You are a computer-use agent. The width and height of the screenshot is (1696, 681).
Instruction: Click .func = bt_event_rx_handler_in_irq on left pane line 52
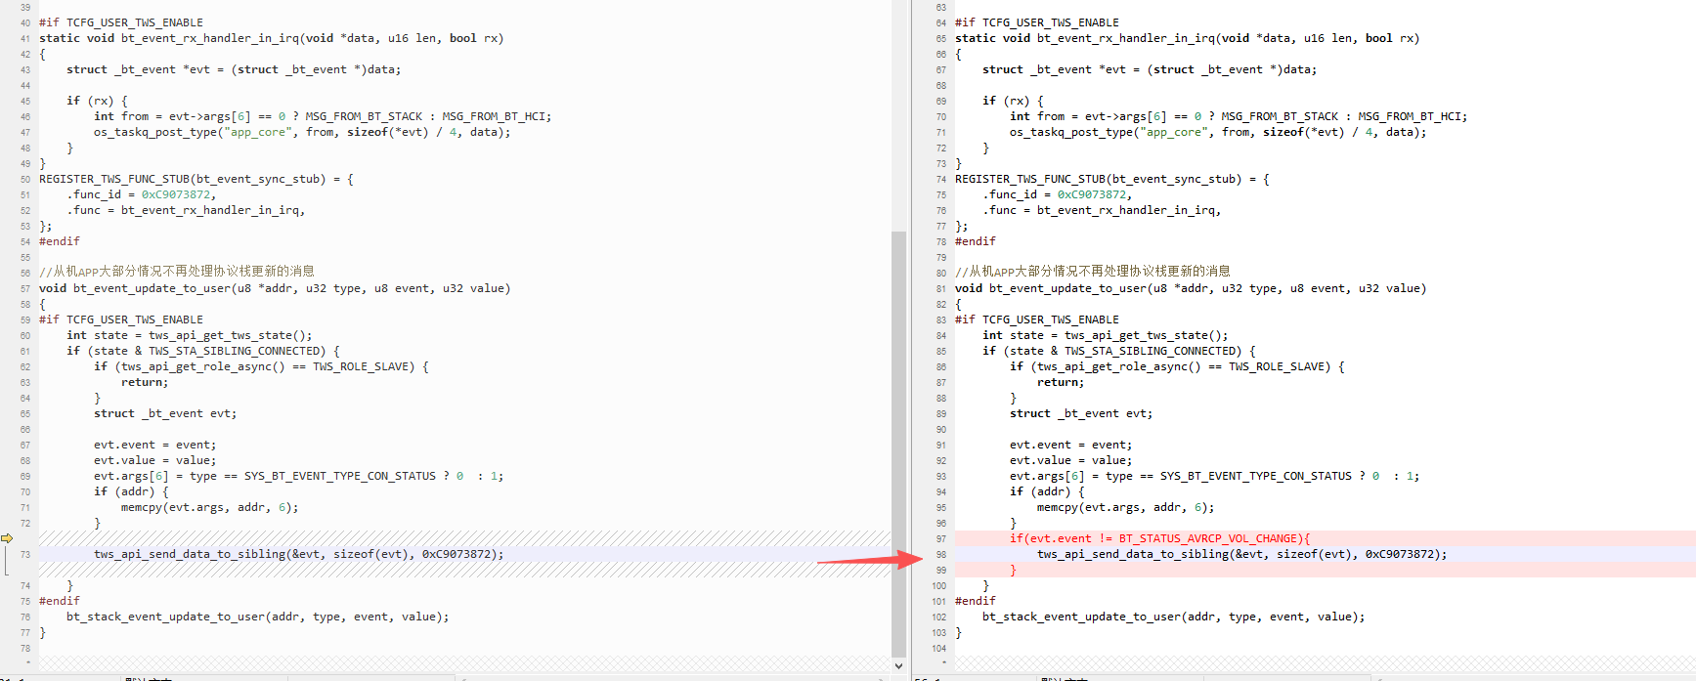(x=186, y=210)
